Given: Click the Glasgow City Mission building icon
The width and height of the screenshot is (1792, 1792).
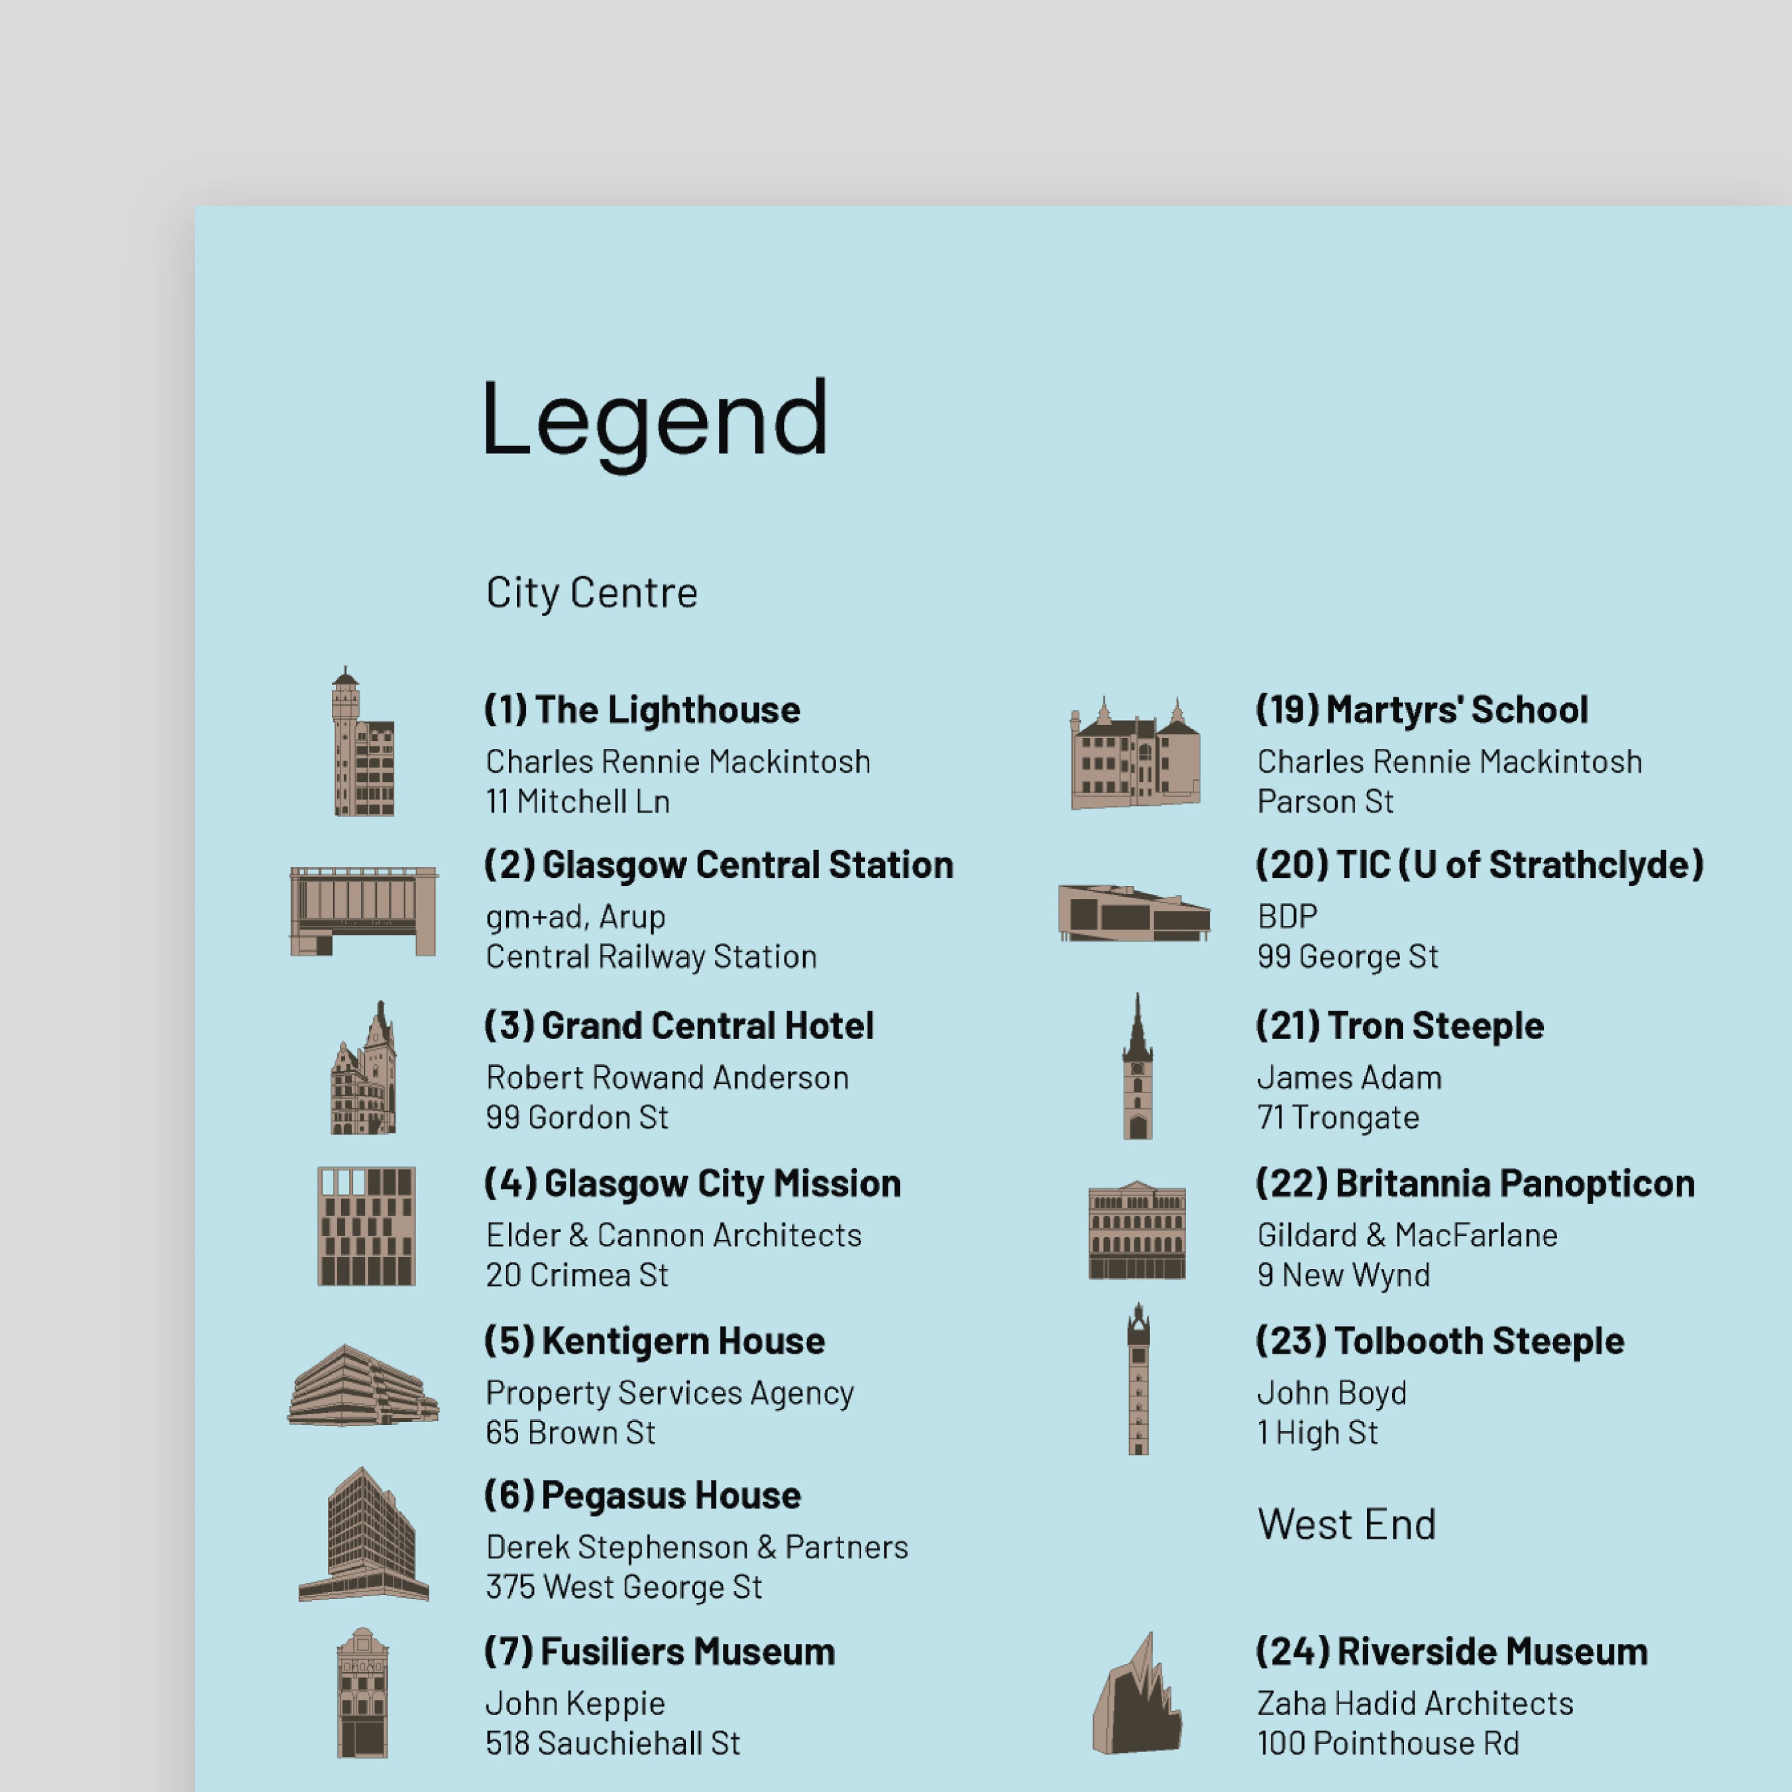Looking at the screenshot, I should 366,1226.
